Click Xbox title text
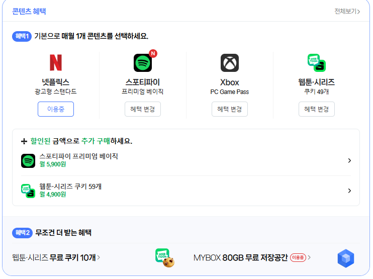 coord(230,82)
